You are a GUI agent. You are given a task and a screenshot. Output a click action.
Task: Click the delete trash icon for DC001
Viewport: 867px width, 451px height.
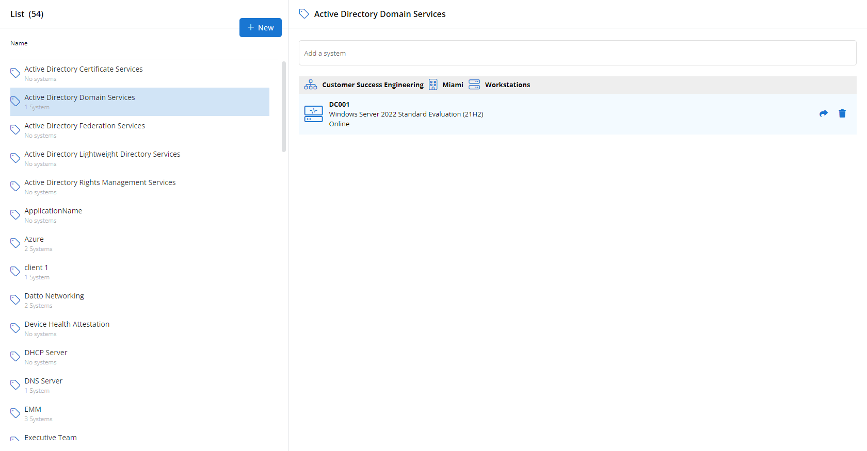pyautogui.click(x=842, y=113)
